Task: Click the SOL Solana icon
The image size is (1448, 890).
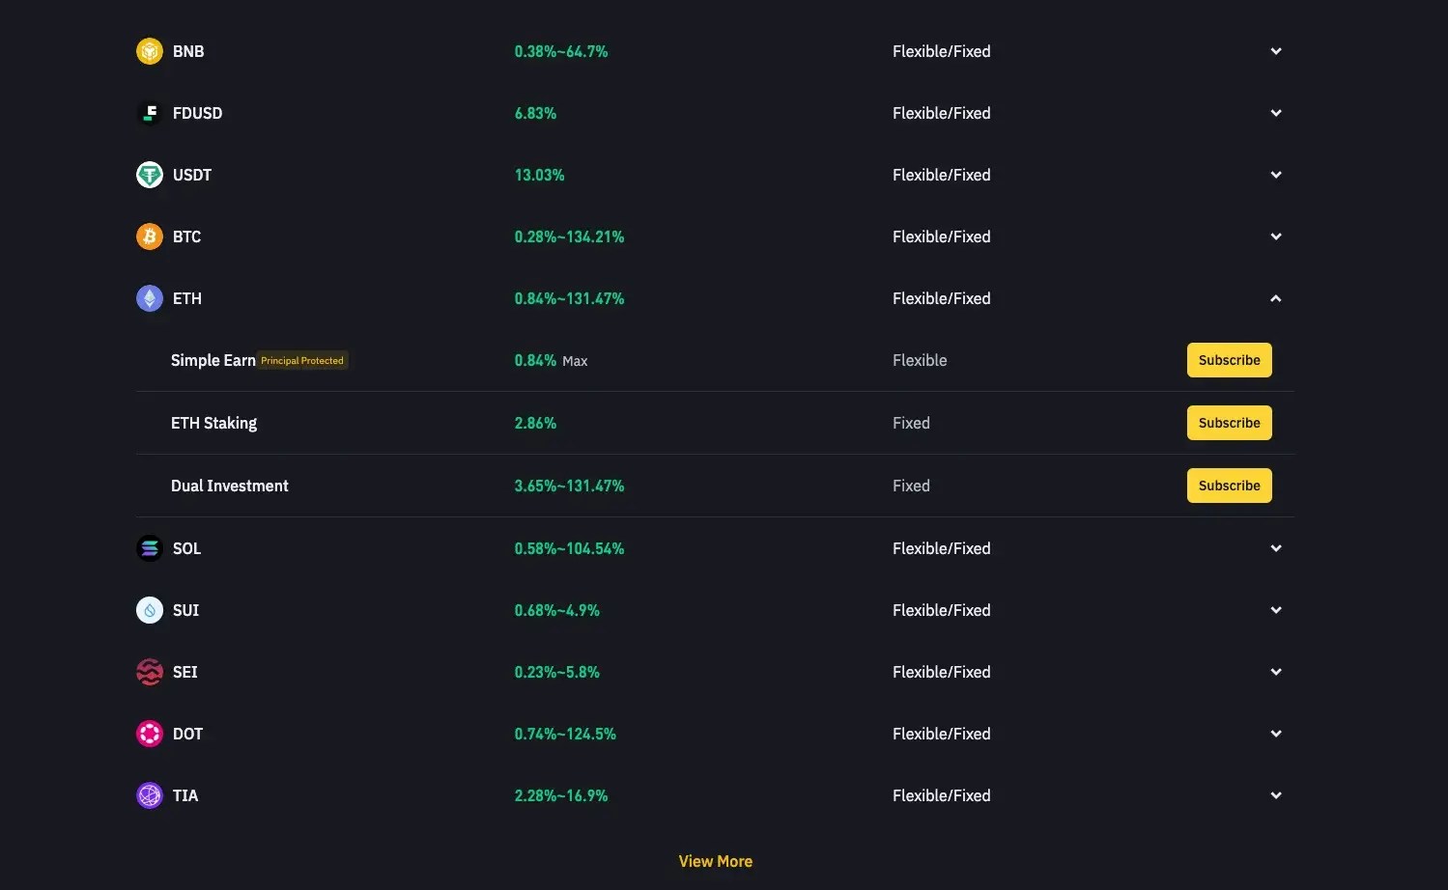Action: point(149,547)
